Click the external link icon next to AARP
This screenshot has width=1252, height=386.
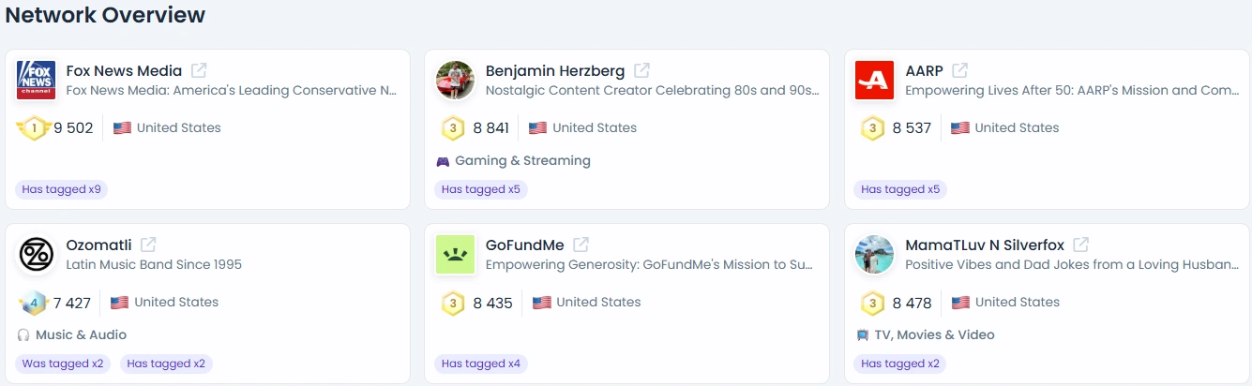click(x=960, y=70)
